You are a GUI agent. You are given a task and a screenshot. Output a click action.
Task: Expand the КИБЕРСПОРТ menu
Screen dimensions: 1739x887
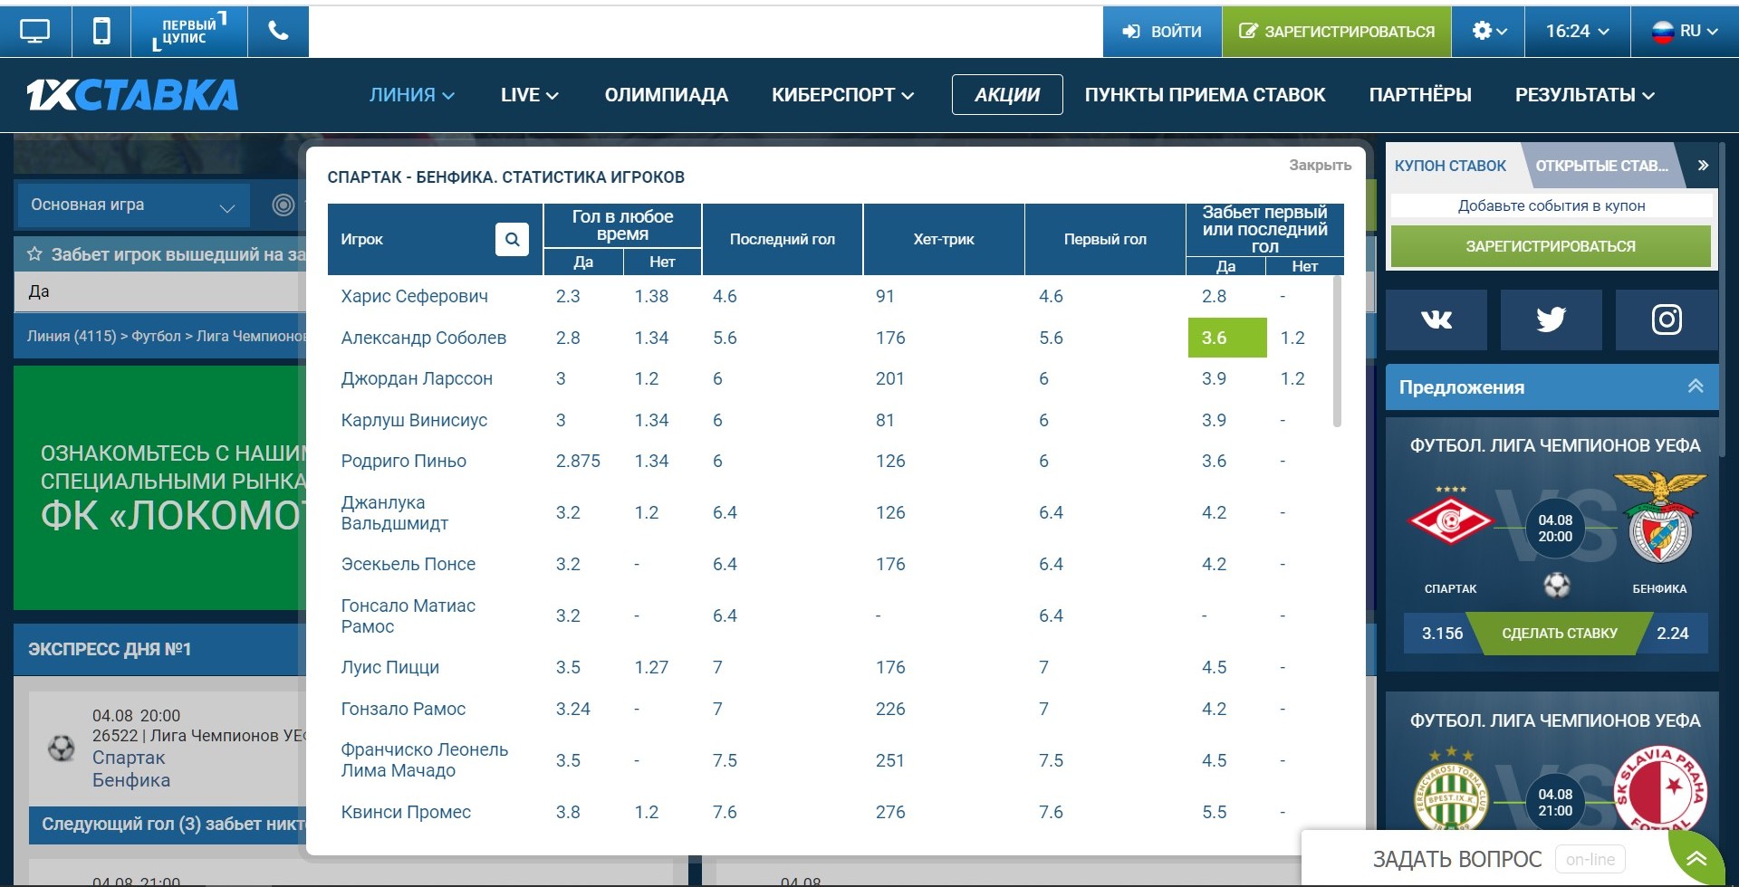842,95
